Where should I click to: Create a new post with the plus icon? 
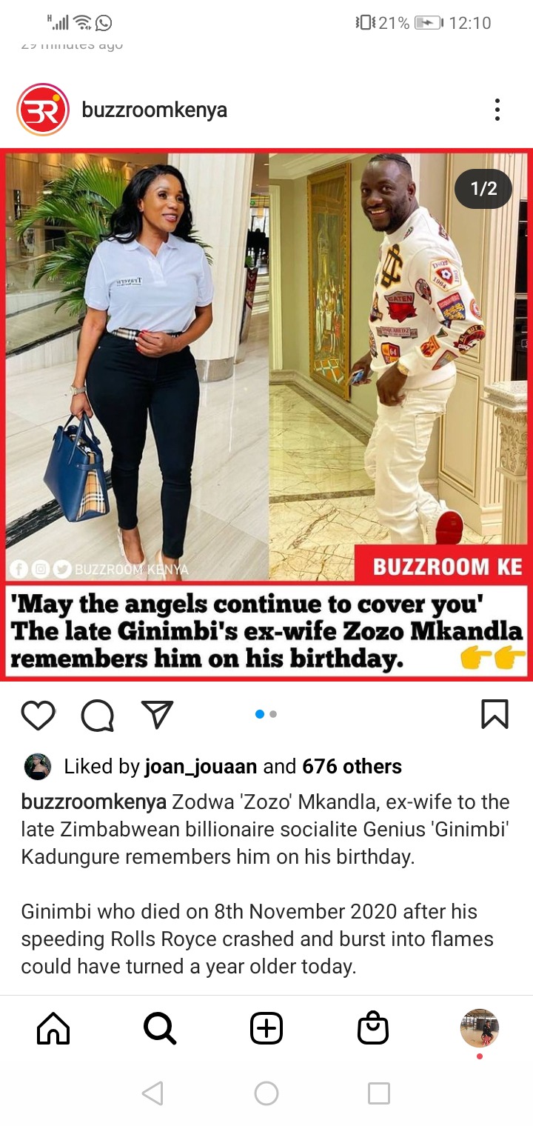pos(266,1029)
